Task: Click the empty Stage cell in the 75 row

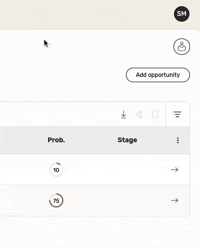Action: [127, 200]
